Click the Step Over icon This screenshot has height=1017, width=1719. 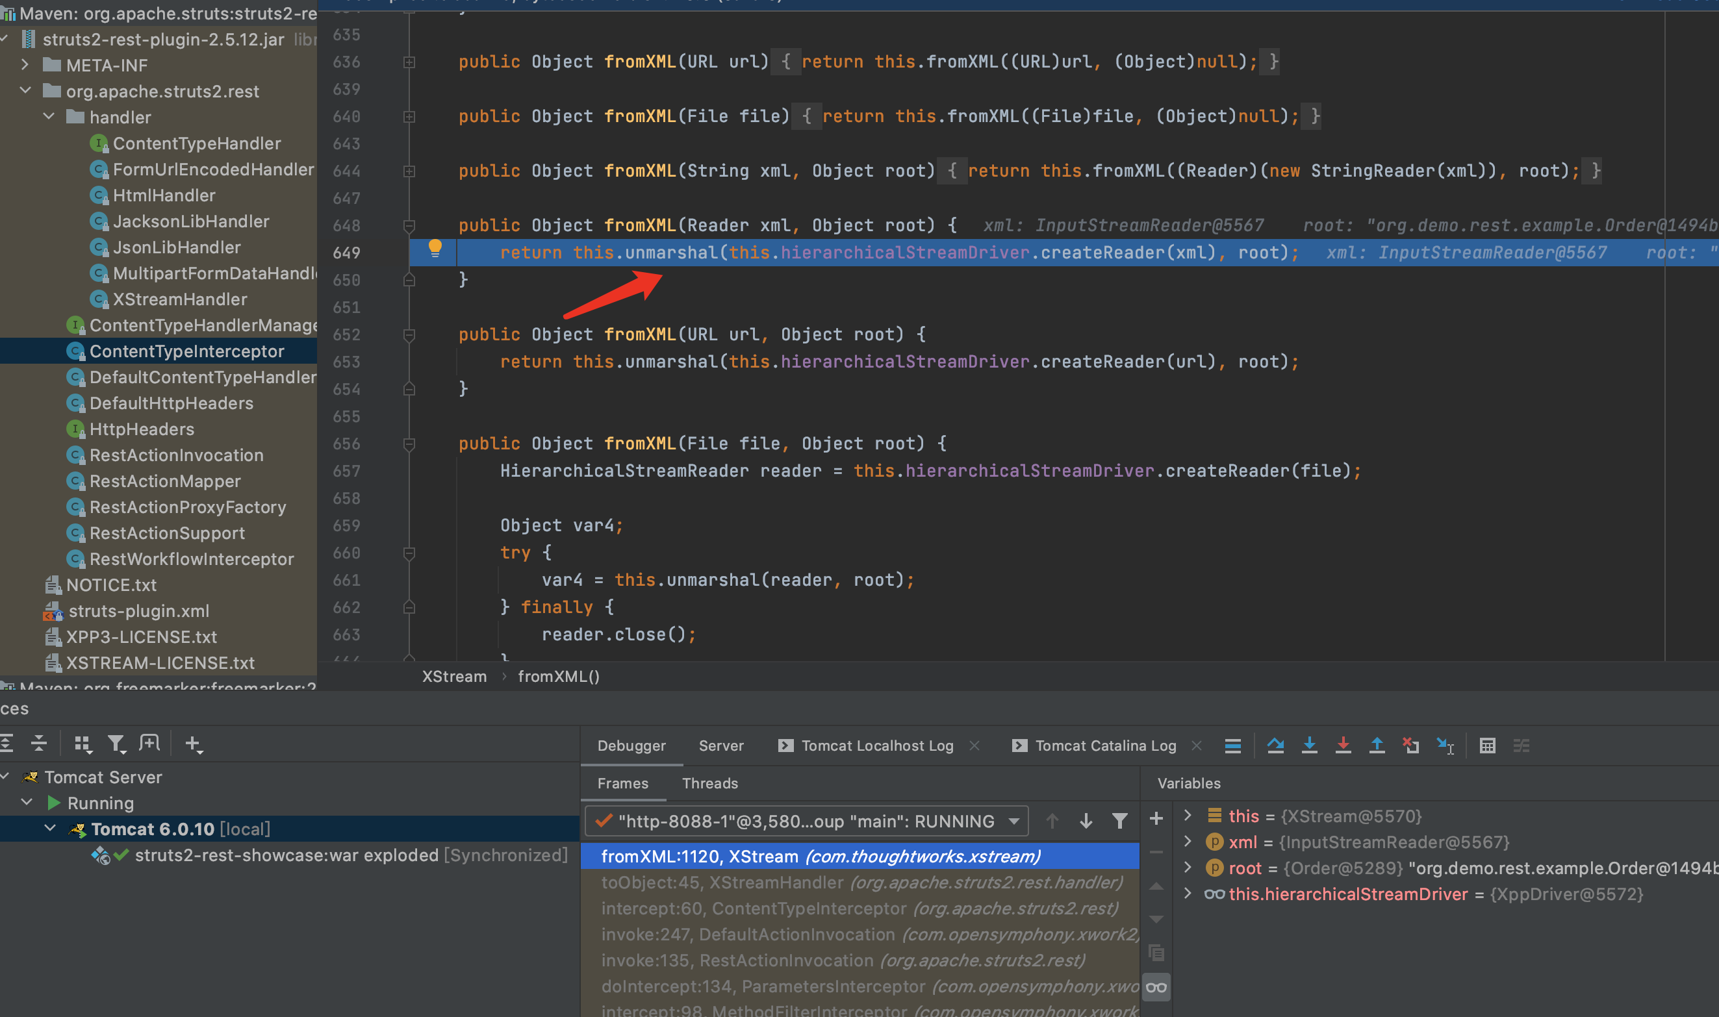click(x=1275, y=746)
